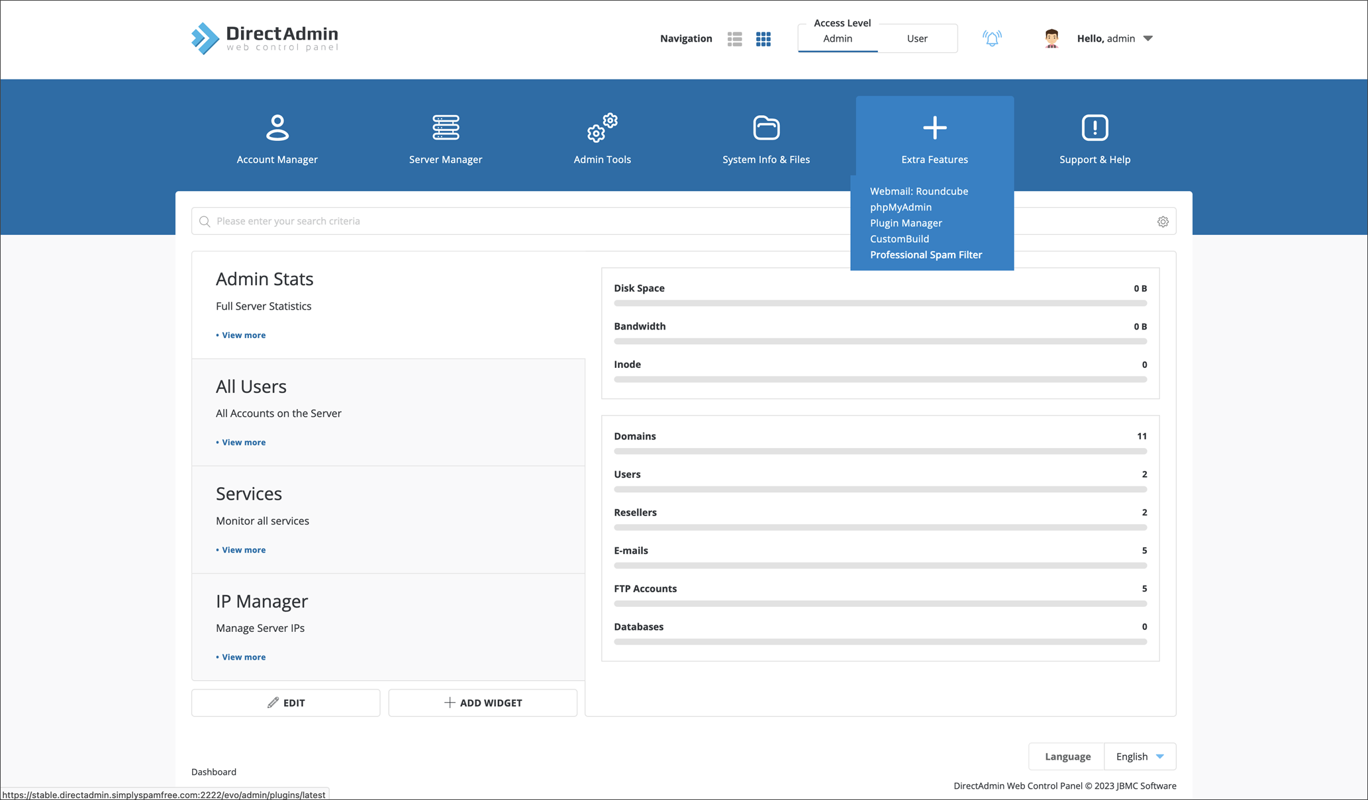This screenshot has height=800, width=1368.
Task: Expand Hello, admin user dropdown
Action: pyautogui.click(x=1115, y=38)
